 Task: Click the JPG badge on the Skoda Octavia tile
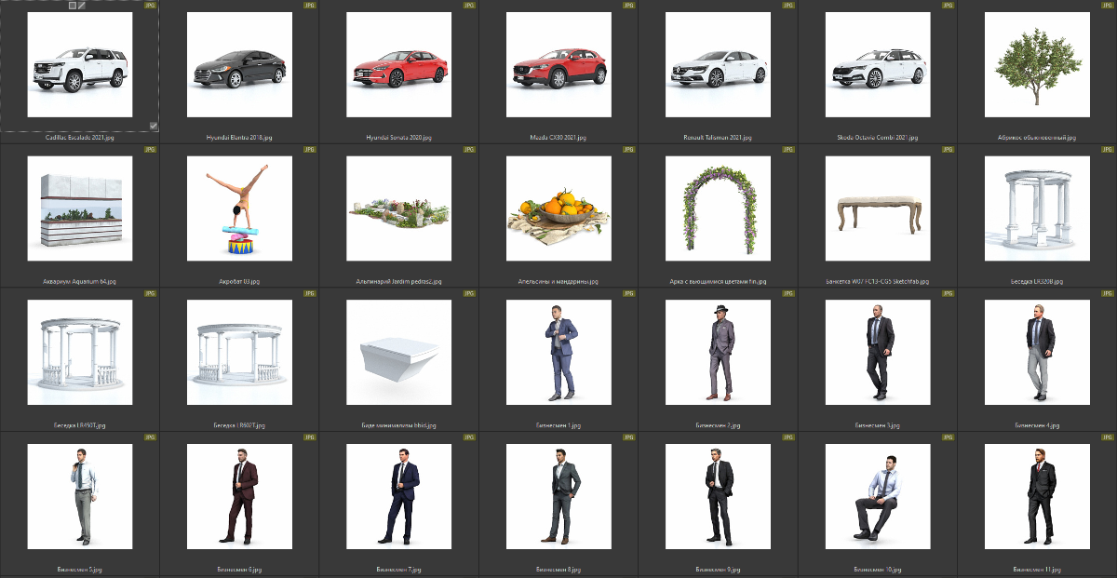pos(948,6)
